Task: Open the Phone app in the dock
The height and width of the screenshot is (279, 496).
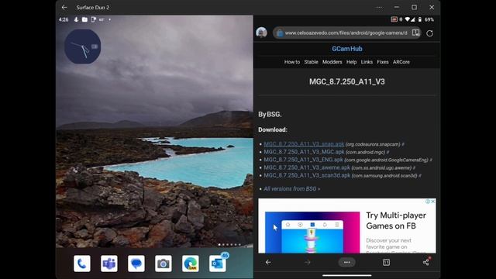Action: pyautogui.click(x=82, y=263)
